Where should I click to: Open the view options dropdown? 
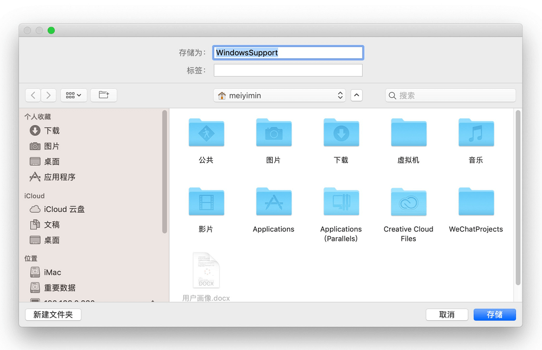[x=73, y=95]
